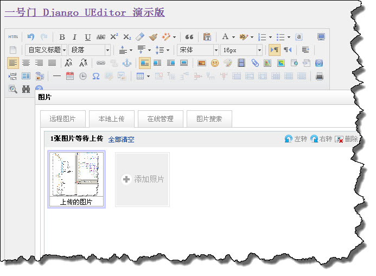The image size is (376, 276).
Task: Delete the selected image with 删除
Action: point(346,139)
